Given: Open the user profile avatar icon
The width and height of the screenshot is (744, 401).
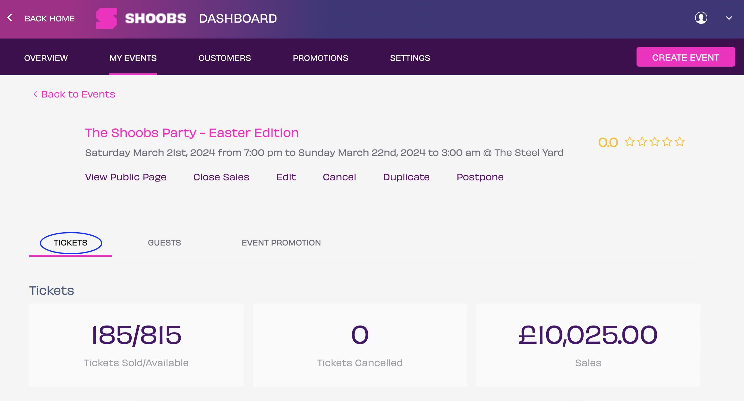Looking at the screenshot, I should pos(701,18).
